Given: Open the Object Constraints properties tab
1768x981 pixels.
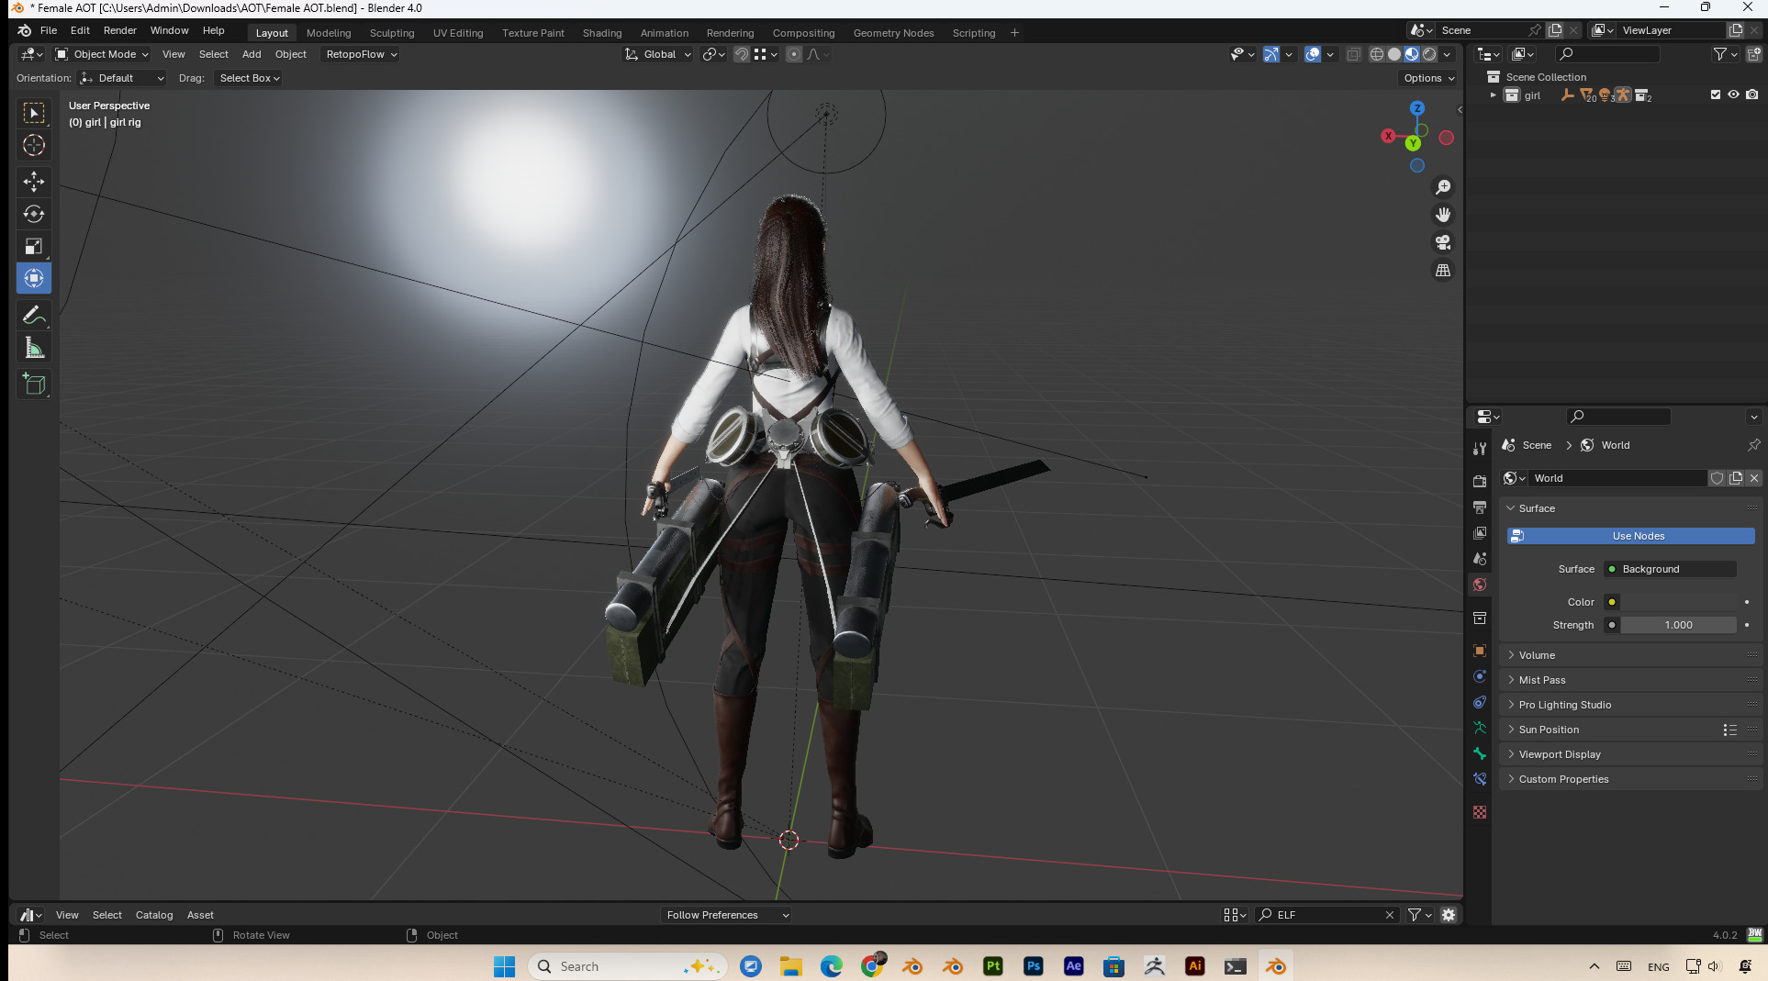Looking at the screenshot, I should [x=1480, y=702].
